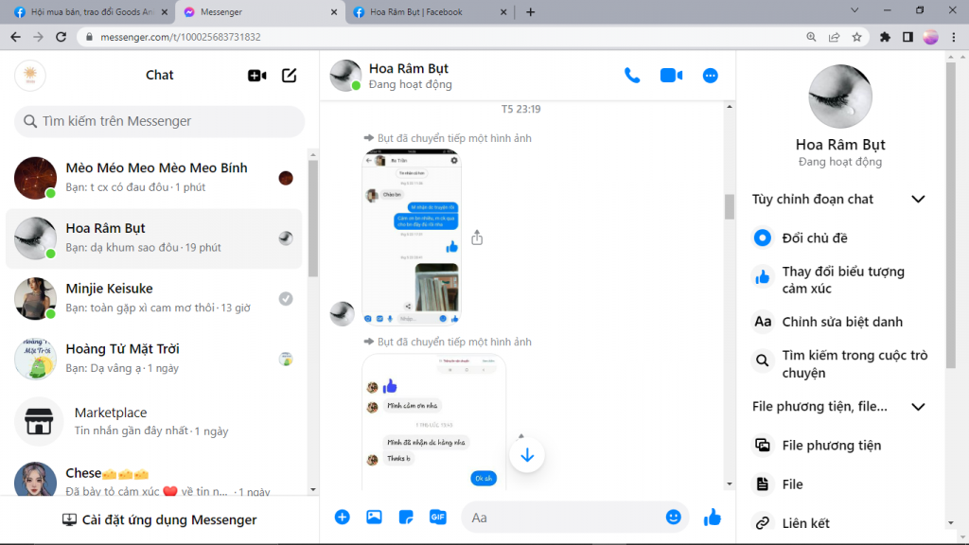Start a voice call with Hoa Râm Bụt
The image size is (969, 545).
[632, 76]
